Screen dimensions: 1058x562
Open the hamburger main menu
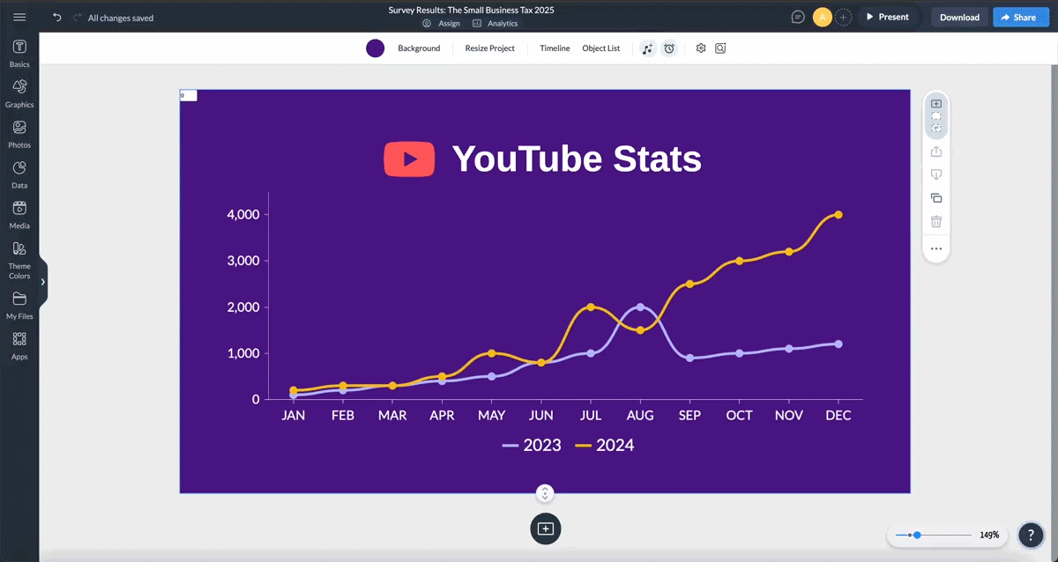point(19,17)
